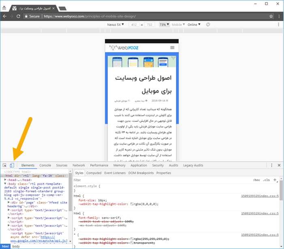Switch to the Elements tab

(x=28, y=165)
